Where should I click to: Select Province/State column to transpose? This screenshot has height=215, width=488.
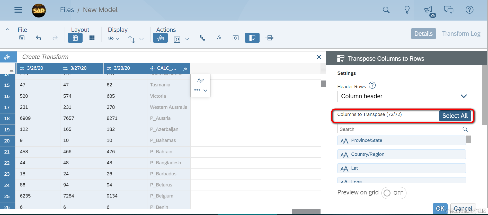pyautogui.click(x=401, y=140)
